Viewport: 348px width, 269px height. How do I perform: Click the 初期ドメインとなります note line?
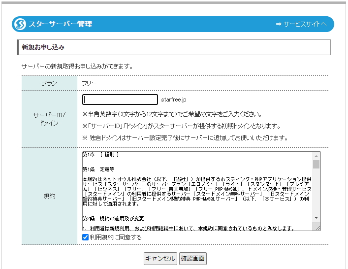[x=182, y=126]
